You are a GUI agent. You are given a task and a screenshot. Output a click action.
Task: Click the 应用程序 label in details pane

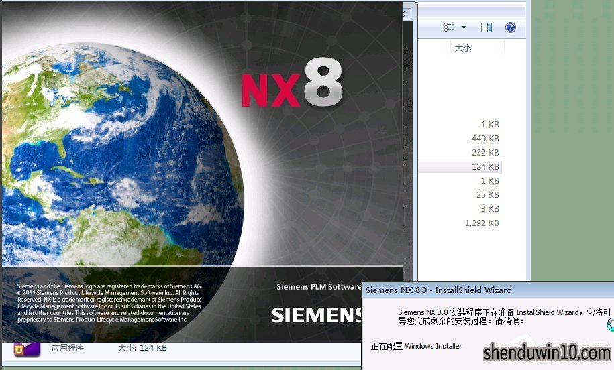pyautogui.click(x=68, y=348)
